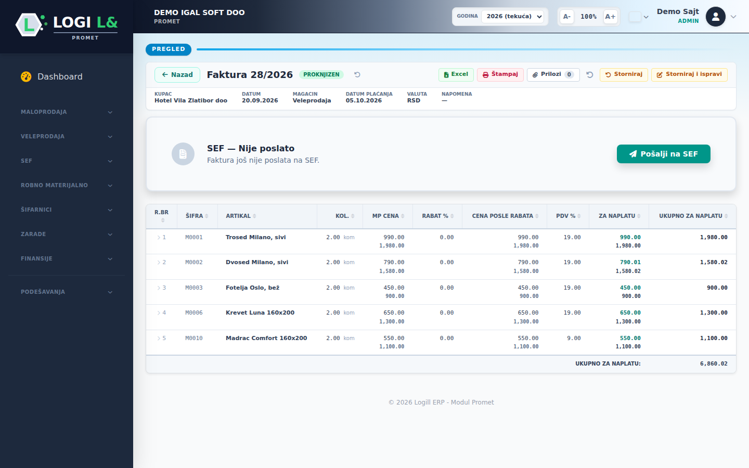The width and height of the screenshot is (749, 468).
Task: Sort by RABAT % sort icon
Action: (x=452, y=216)
